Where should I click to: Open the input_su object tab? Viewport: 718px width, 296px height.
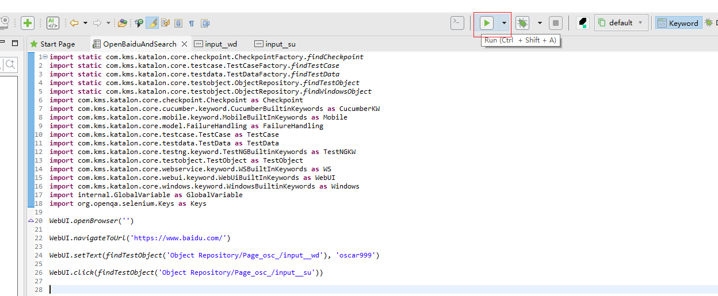(275, 44)
